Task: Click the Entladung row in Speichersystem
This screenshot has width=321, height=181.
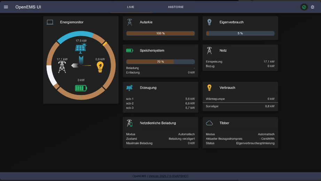Action: point(160,72)
